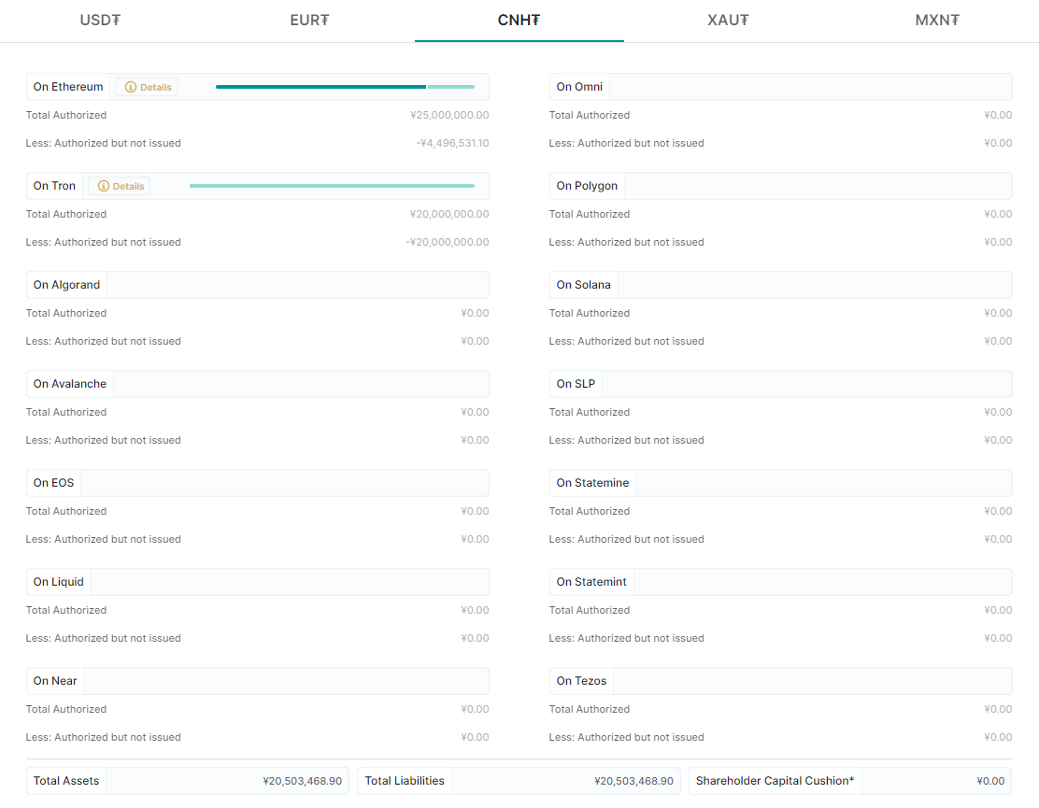
Task: Click the Total Assets summary box
Action: [187, 781]
